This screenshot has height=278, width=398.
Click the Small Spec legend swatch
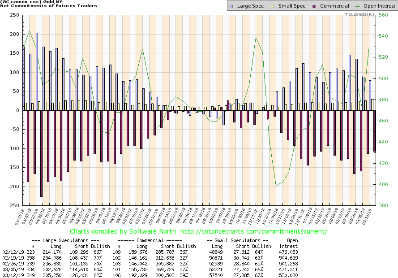267,6
